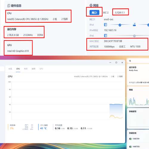
Task: Click the 存储空间 storage space heading
Action: click(133, 133)
